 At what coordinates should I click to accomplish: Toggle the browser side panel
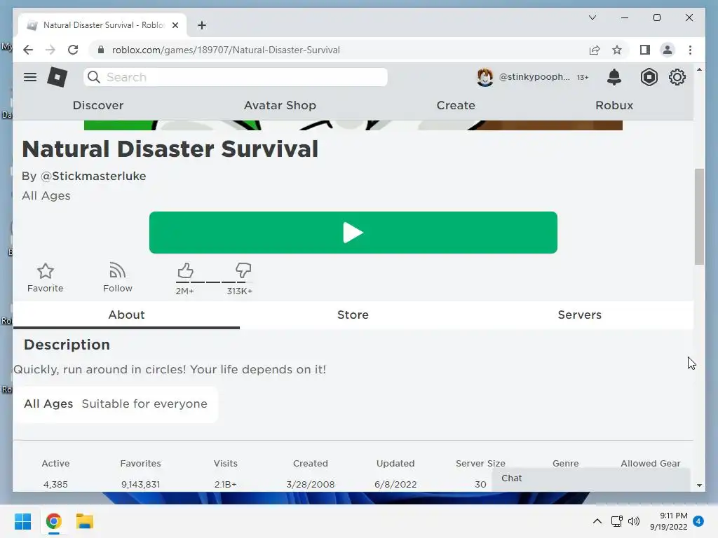click(x=645, y=50)
